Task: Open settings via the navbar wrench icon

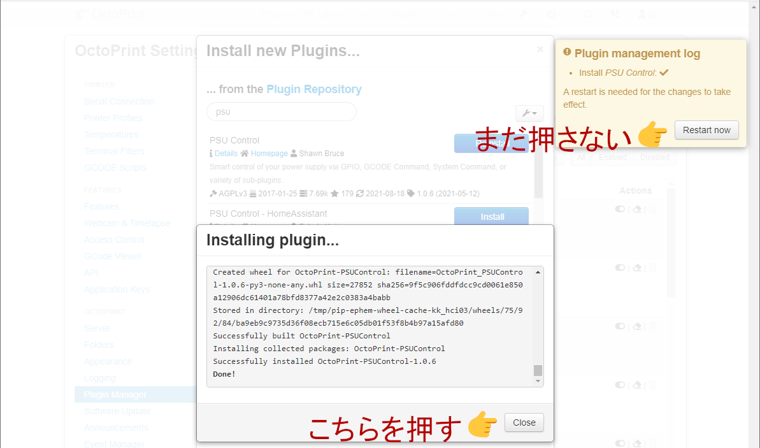Action: [x=522, y=14]
